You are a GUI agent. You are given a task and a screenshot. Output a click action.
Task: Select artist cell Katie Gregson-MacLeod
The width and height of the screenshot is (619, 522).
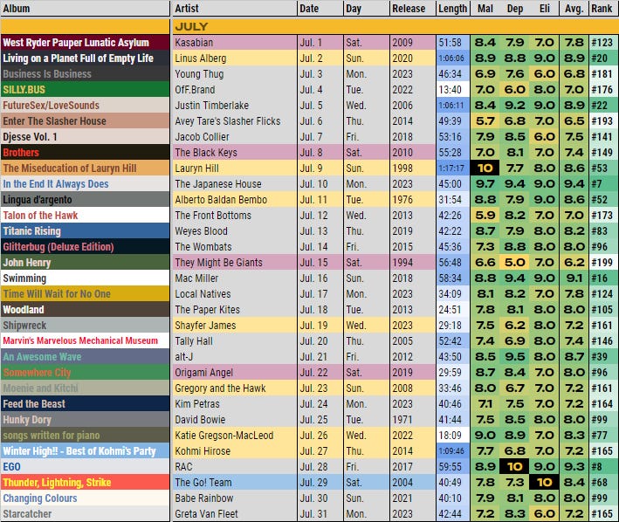coord(235,436)
